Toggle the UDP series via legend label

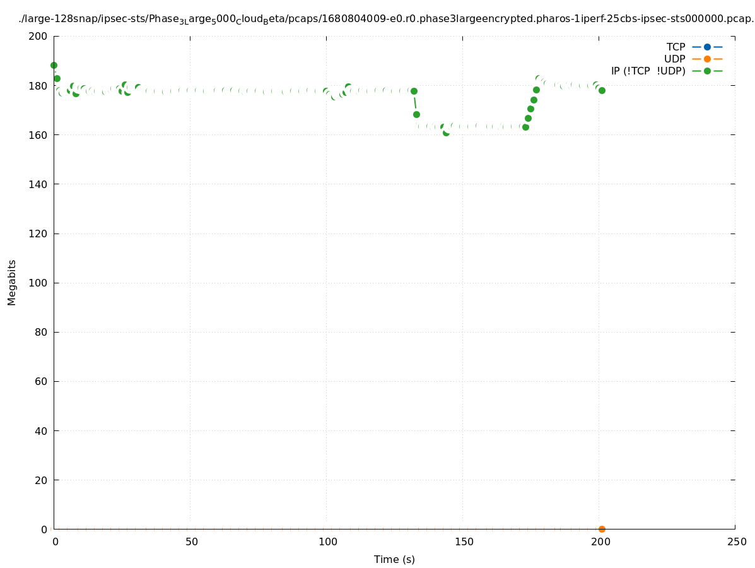pos(674,59)
